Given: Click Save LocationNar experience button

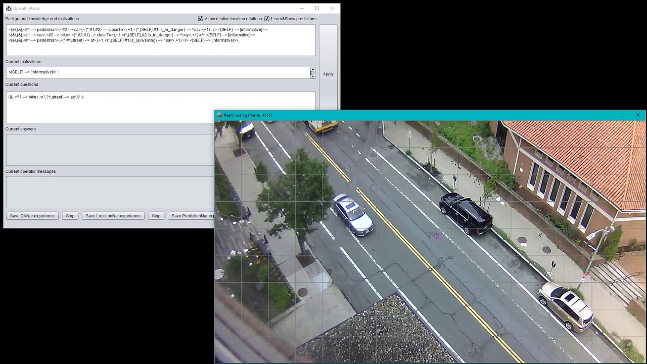Looking at the screenshot, I should click(113, 216).
